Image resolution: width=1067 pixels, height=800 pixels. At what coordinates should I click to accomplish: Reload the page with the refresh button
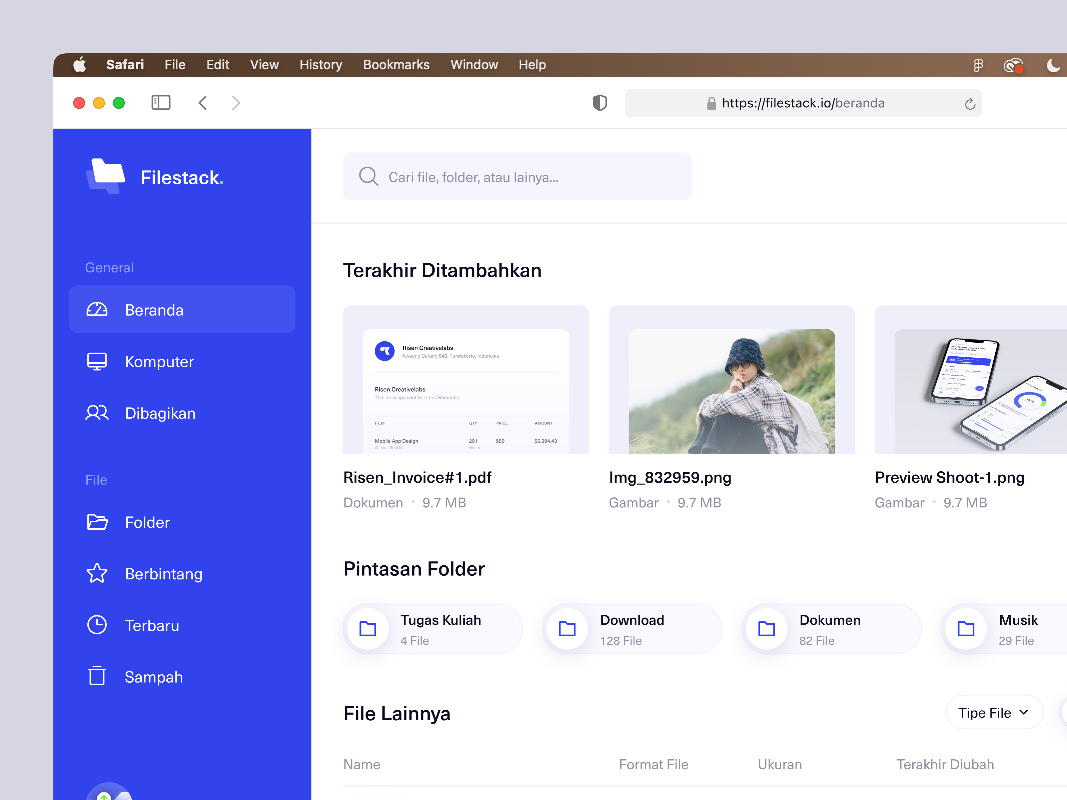click(x=970, y=103)
